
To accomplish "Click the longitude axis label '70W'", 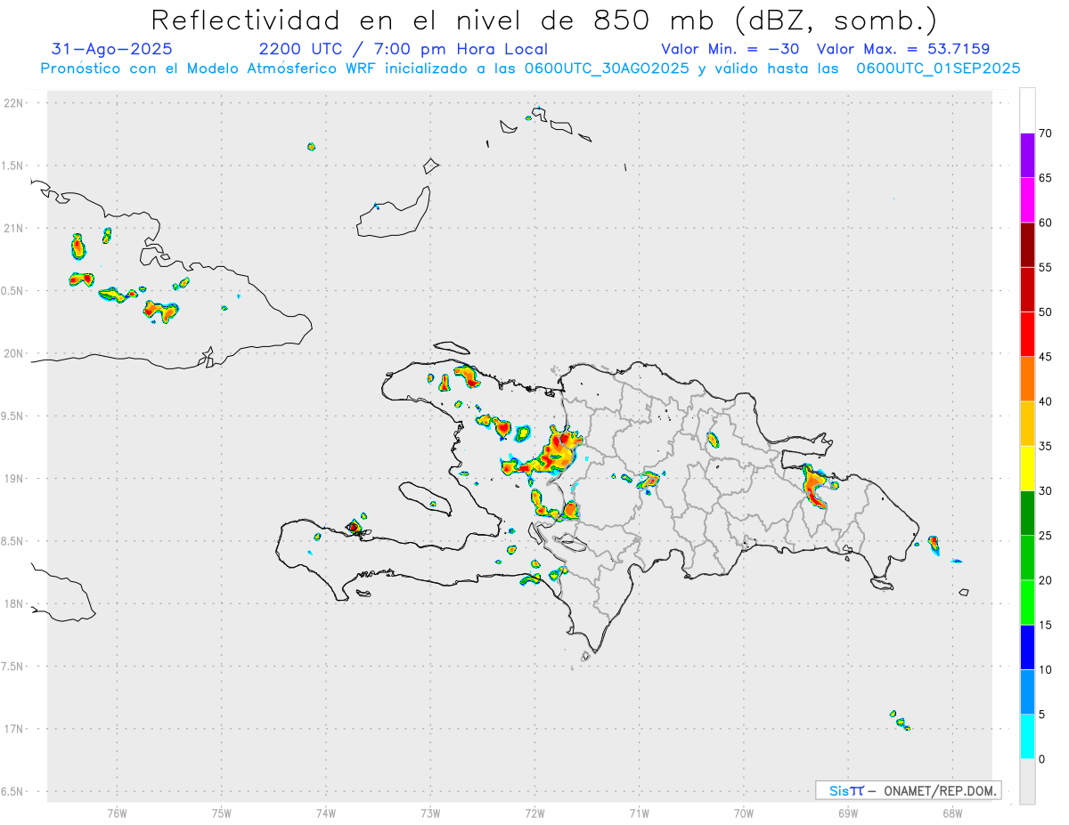I will tap(744, 813).
